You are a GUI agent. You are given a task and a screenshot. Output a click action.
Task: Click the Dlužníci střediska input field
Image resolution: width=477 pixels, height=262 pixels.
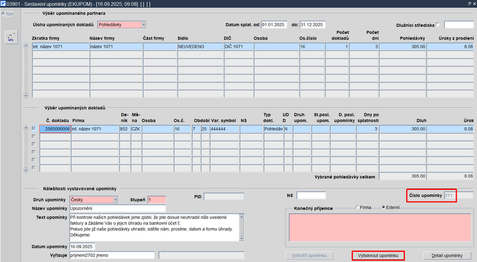(459, 24)
